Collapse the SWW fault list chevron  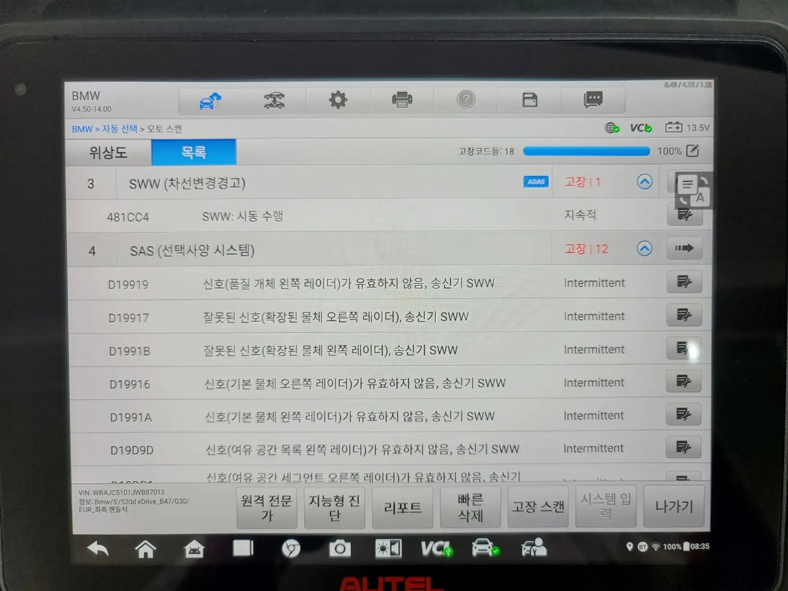[x=644, y=181]
